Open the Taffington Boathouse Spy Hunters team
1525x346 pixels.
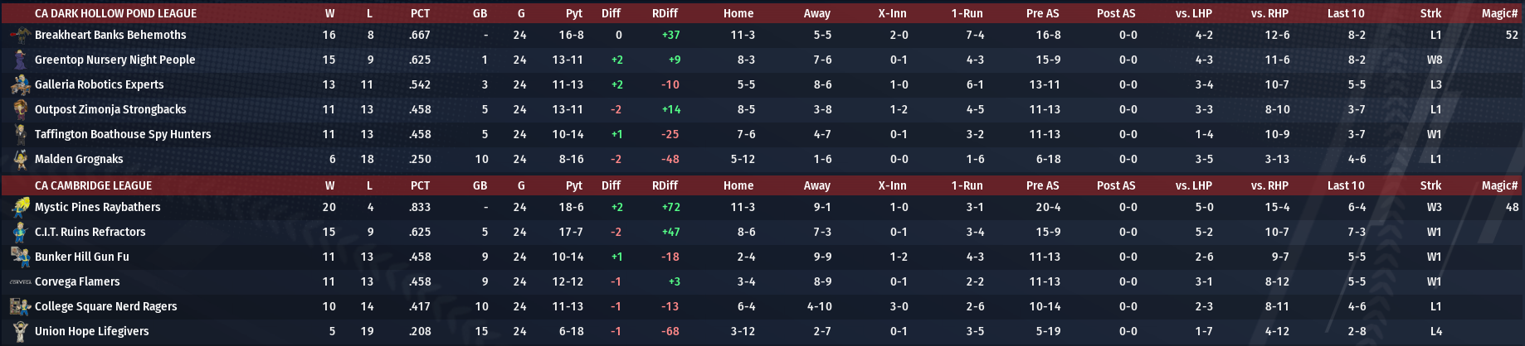[x=123, y=134]
